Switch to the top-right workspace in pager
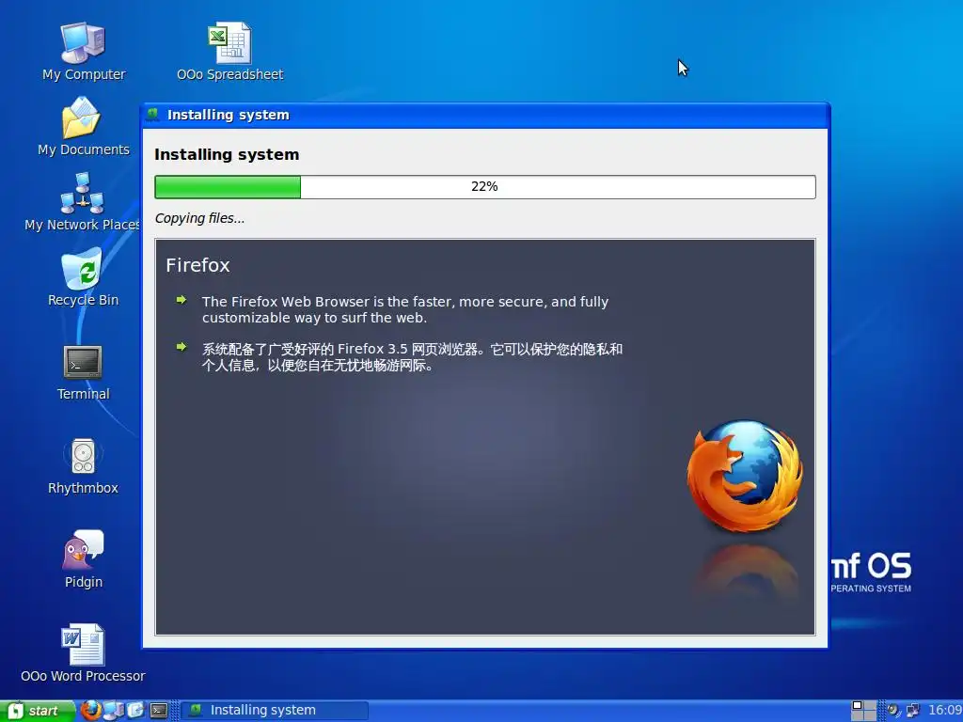 click(870, 705)
